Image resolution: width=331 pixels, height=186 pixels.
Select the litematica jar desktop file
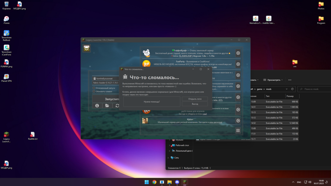[256, 20]
